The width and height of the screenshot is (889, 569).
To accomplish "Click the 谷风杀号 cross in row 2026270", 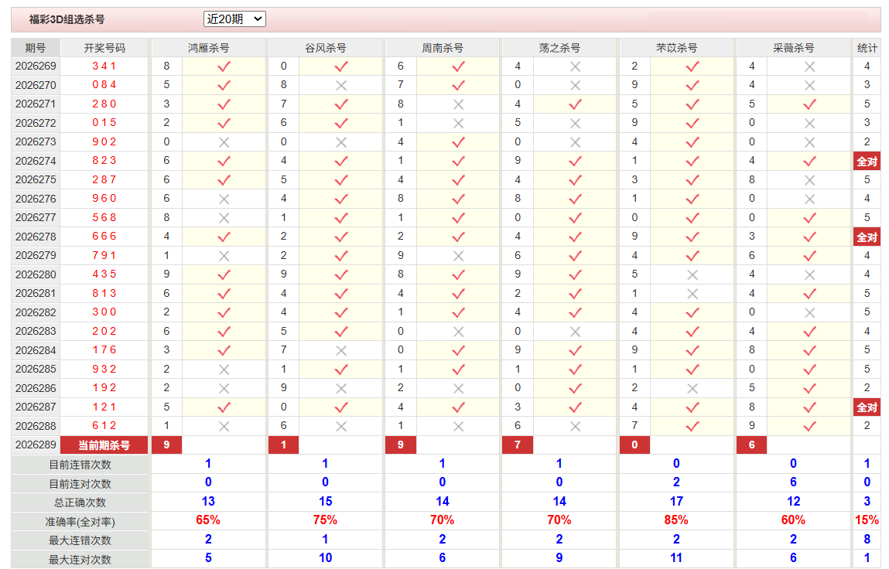I will click(x=340, y=86).
